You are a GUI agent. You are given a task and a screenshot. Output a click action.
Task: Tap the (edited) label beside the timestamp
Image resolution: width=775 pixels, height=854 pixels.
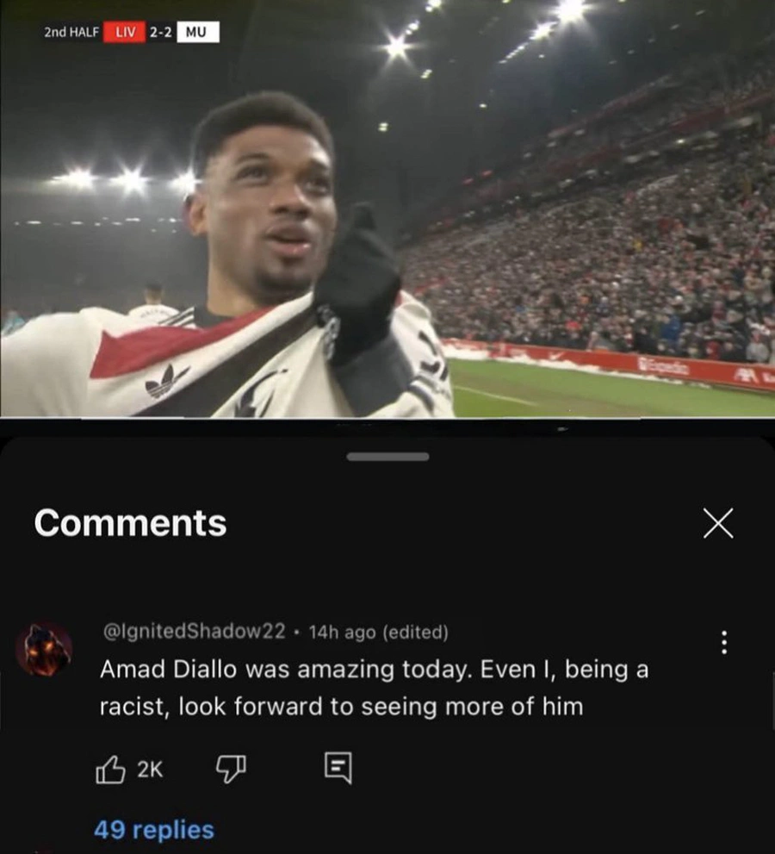[416, 632]
